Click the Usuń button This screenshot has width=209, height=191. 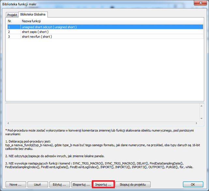[x=38, y=184]
